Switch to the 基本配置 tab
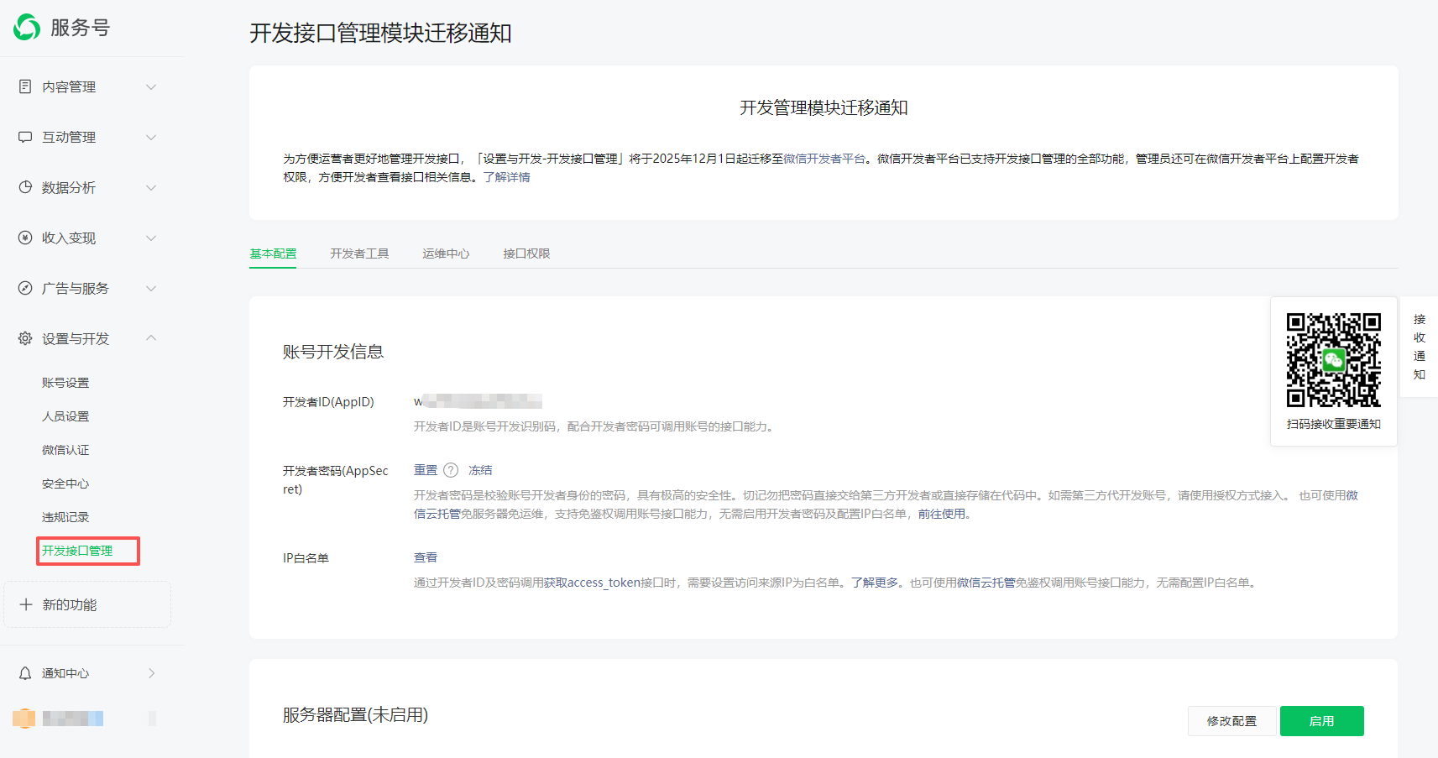This screenshot has height=758, width=1438. (273, 254)
